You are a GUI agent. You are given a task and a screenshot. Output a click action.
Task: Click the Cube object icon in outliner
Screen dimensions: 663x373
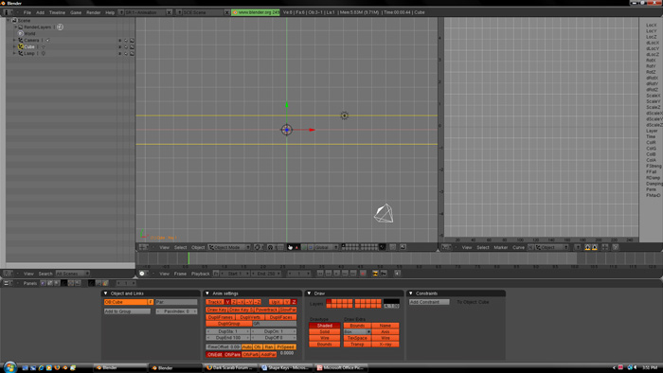pos(20,47)
